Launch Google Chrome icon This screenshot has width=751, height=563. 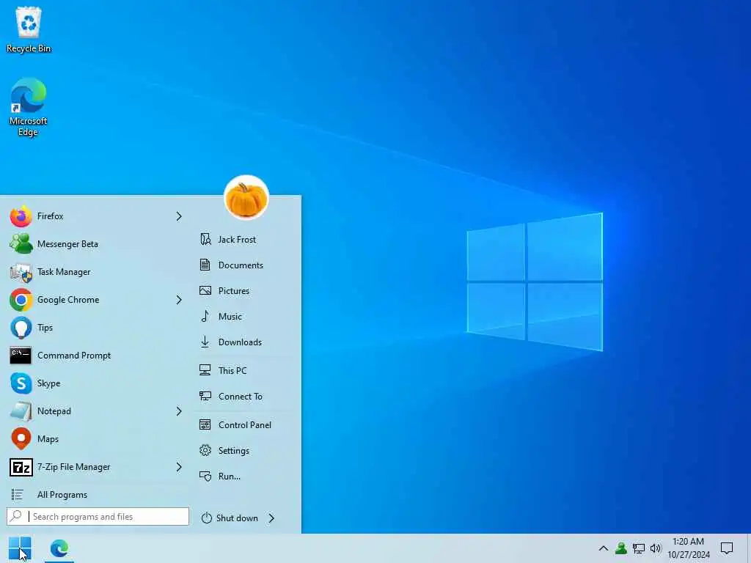(x=21, y=300)
